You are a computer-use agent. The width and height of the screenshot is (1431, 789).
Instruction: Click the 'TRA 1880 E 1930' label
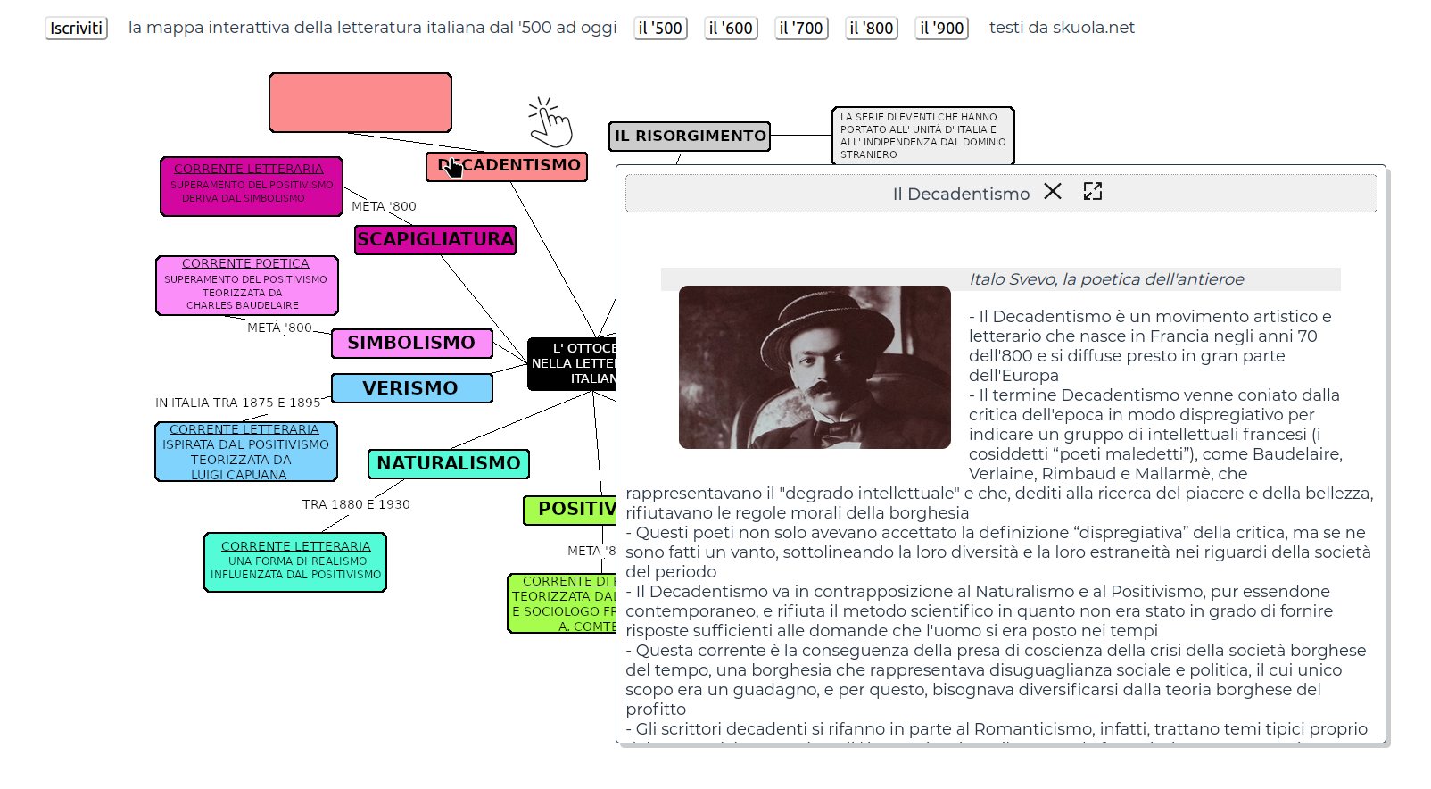(356, 504)
